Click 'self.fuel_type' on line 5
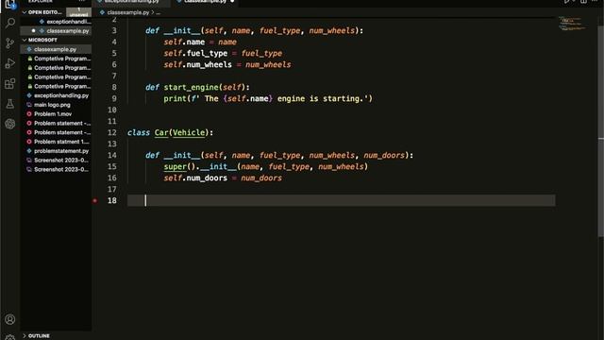 (195, 53)
